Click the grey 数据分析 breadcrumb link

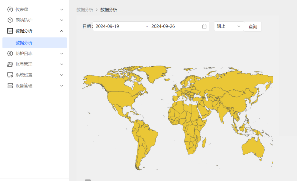(85, 10)
